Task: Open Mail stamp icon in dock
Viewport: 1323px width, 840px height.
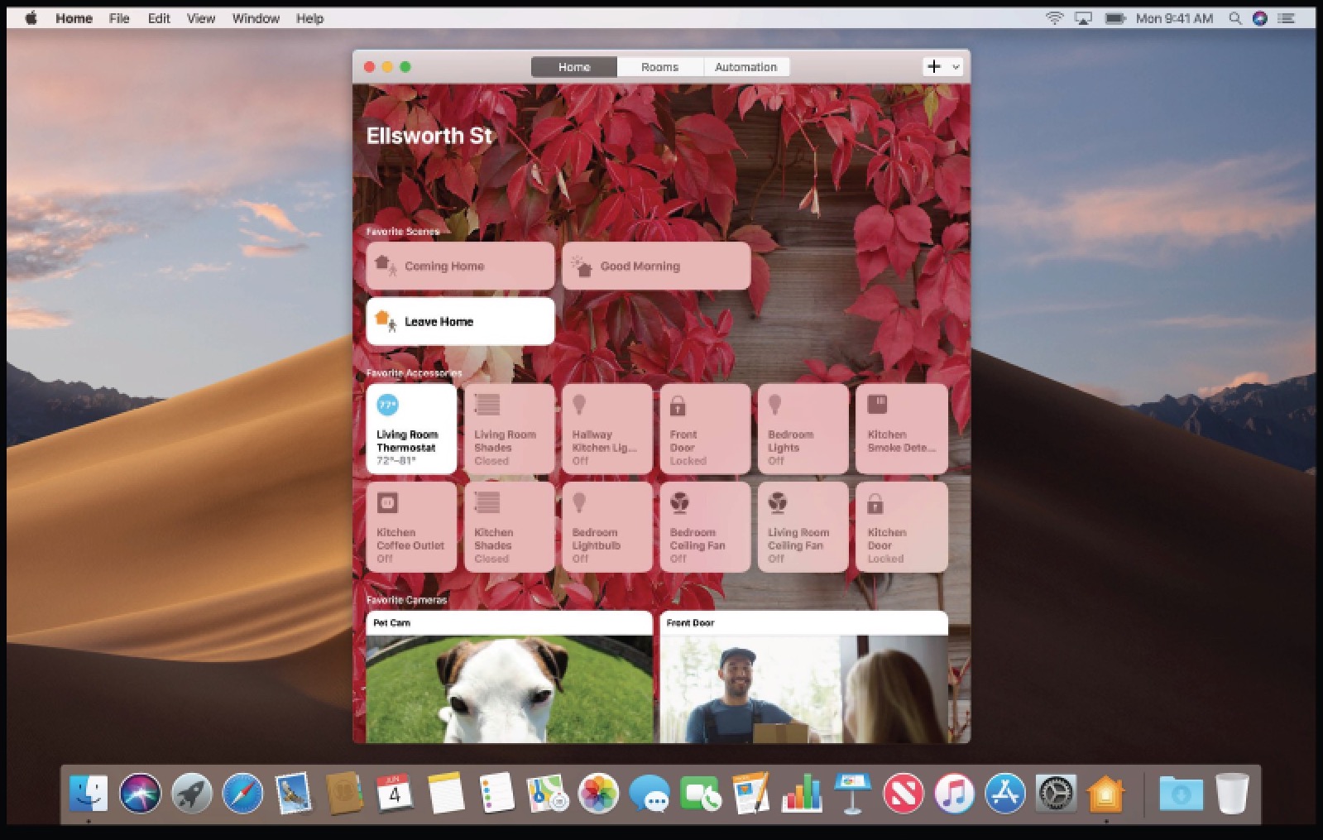Action: coord(293,794)
